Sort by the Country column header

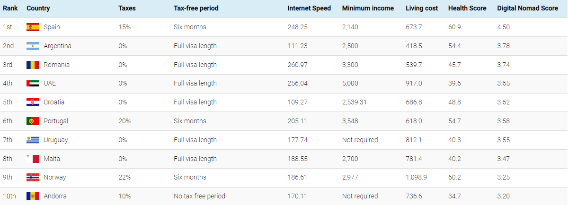coord(38,9)
